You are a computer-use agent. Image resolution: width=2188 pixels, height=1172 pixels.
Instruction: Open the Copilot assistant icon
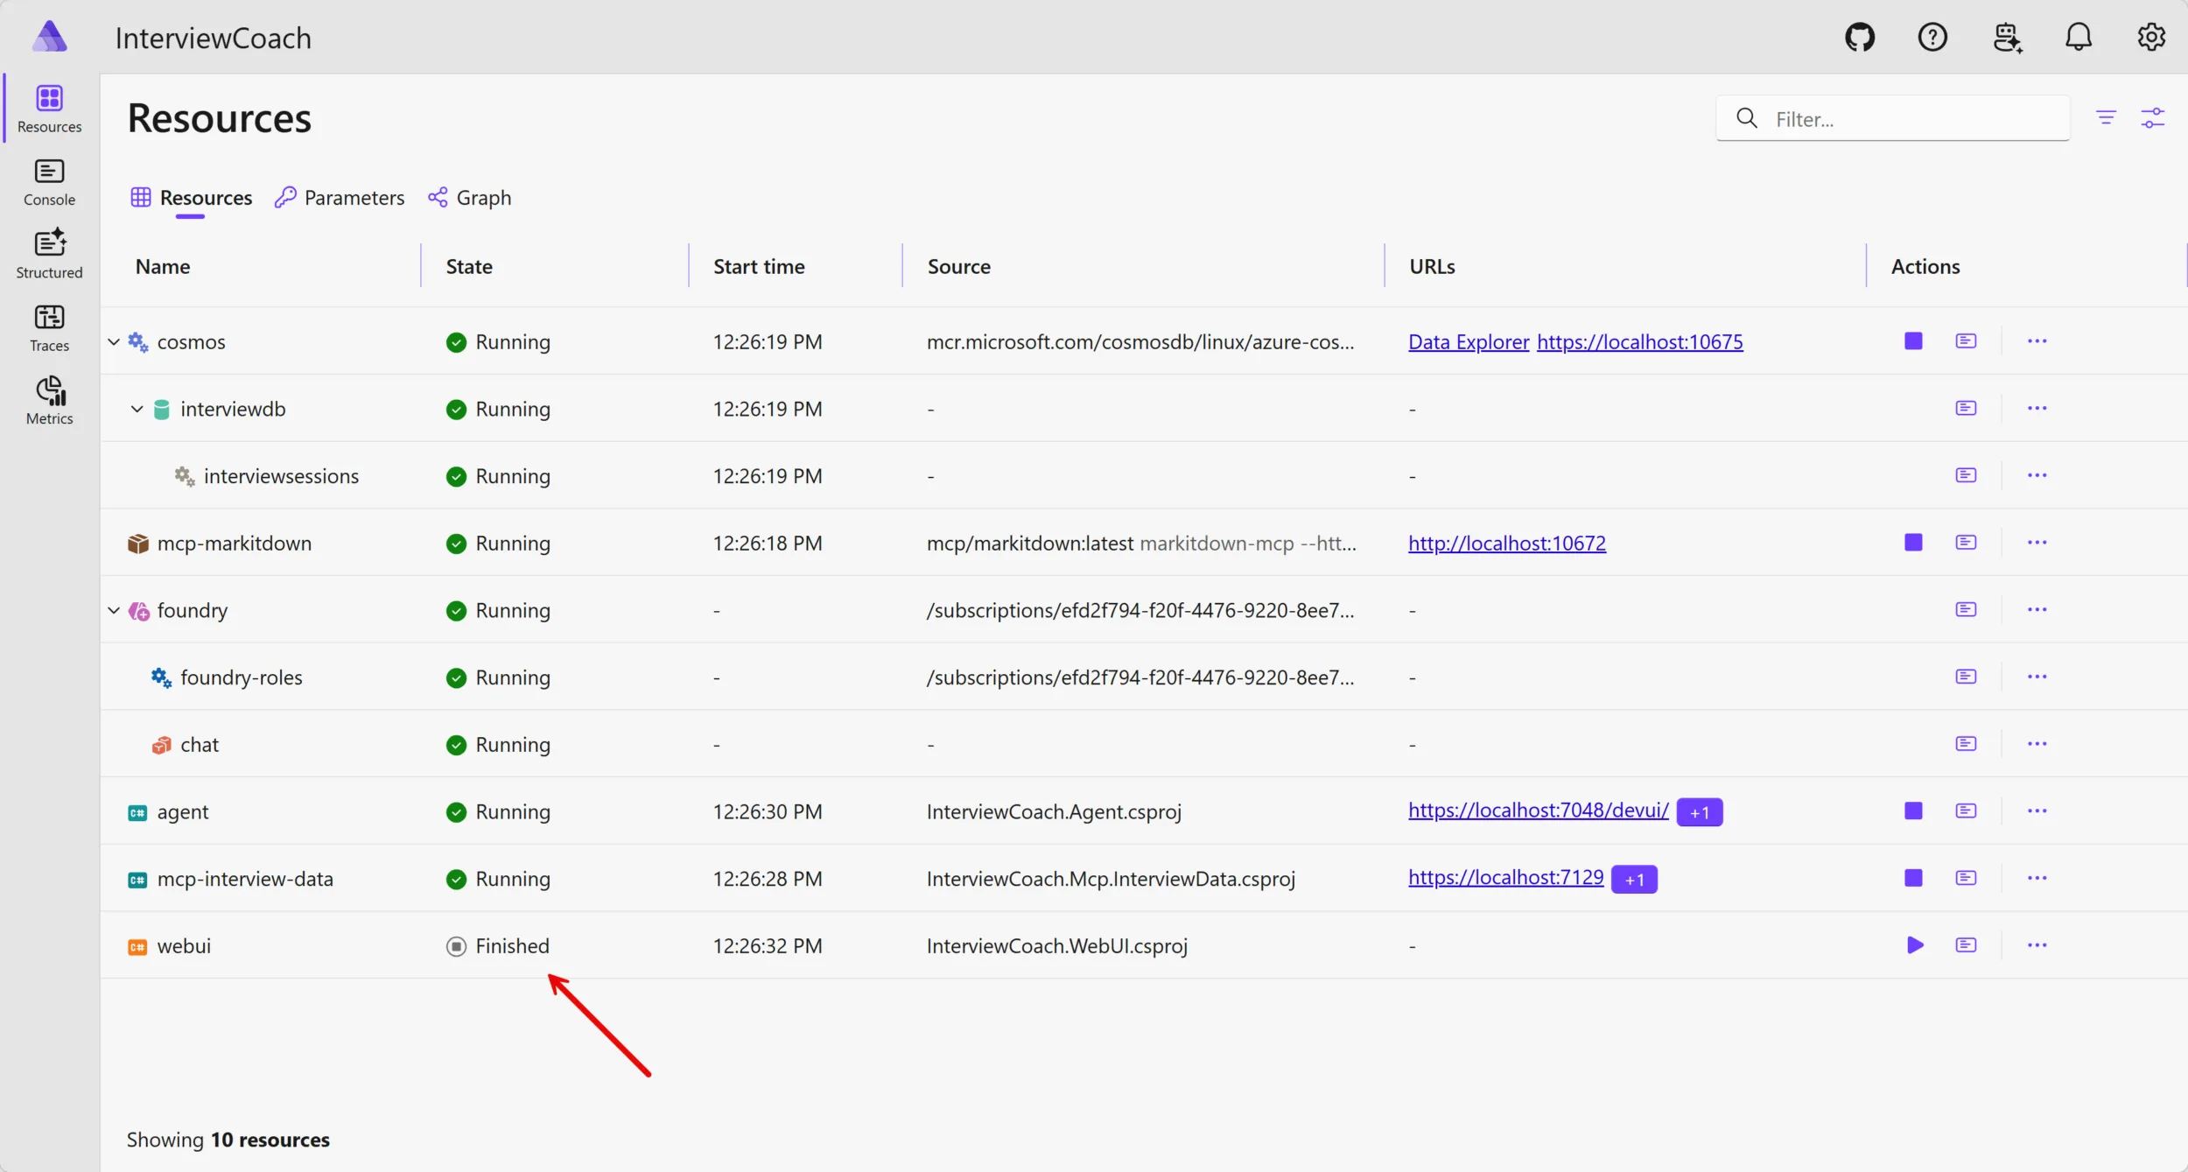coord(2007,38)
